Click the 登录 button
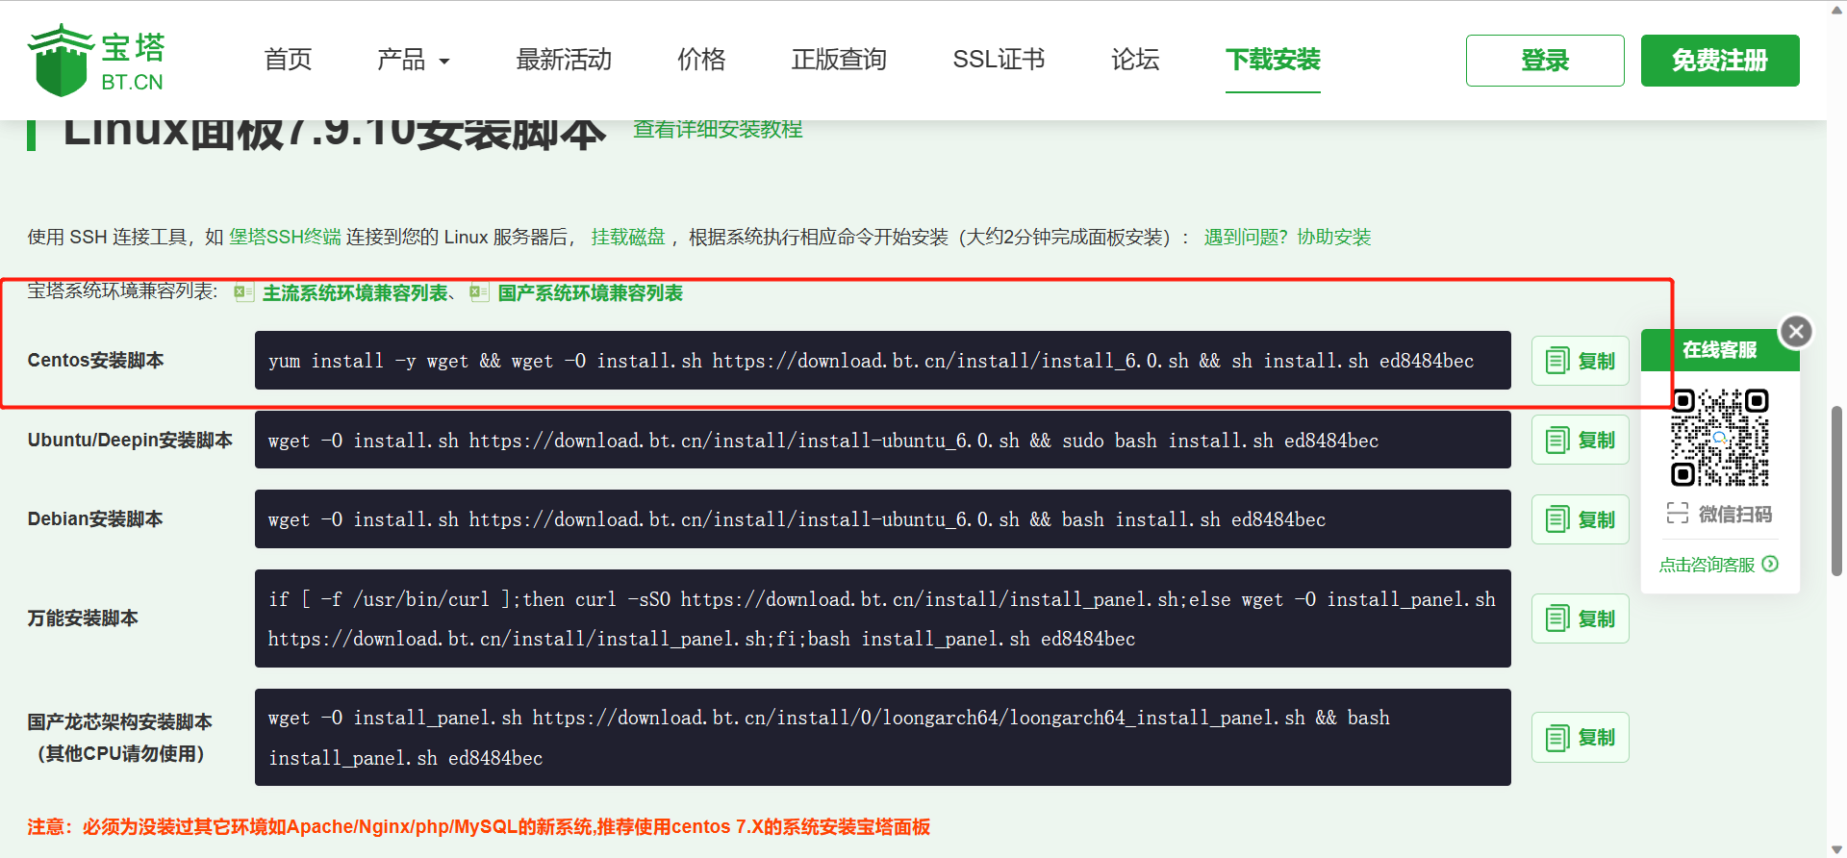This screenshot has width=1847, height=858. (x=1544, y=61)
